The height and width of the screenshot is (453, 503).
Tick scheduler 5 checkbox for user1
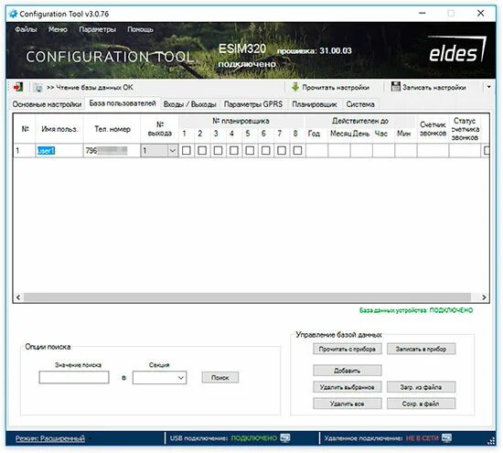tap(250, 150)
